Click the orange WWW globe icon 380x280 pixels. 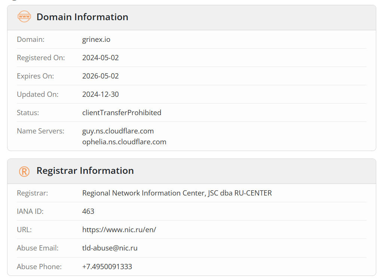[x=24, y=17]
